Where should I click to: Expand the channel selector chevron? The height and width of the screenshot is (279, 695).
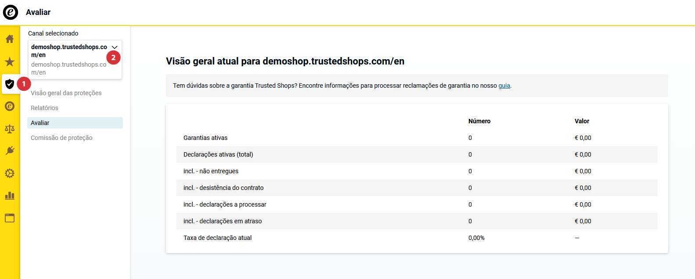pyautogui.click(x=115, y=47)
